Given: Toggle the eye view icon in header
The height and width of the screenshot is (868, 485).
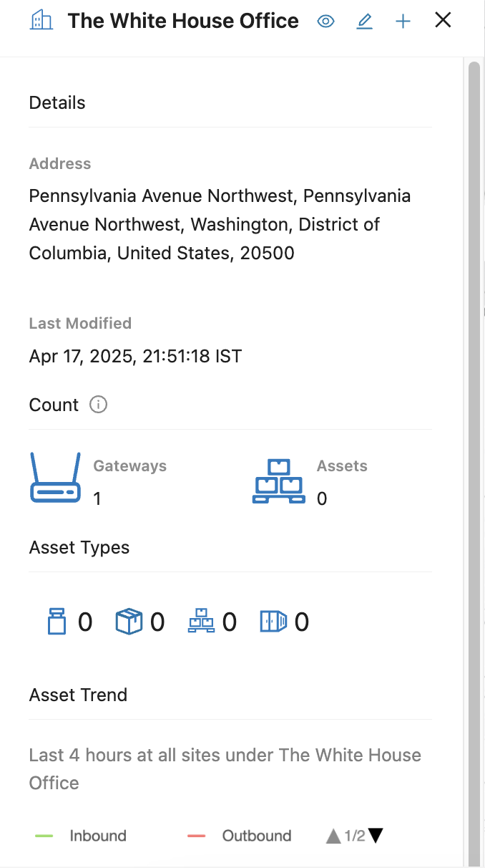Looking at the screenshot, I should click(x=326, y=21).
